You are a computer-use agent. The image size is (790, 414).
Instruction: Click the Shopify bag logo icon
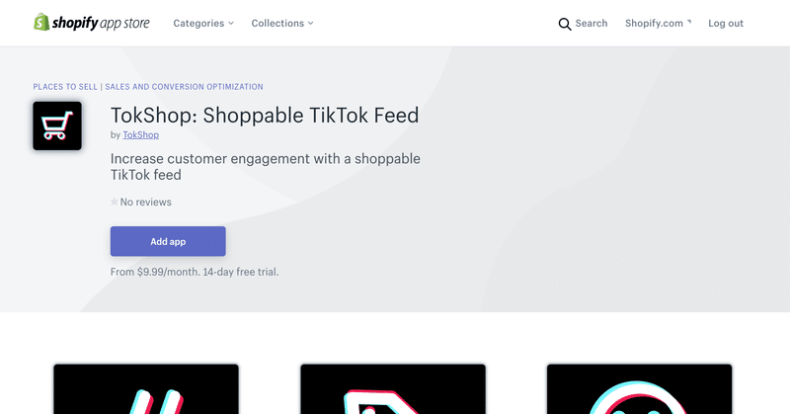tap(41, 22)
